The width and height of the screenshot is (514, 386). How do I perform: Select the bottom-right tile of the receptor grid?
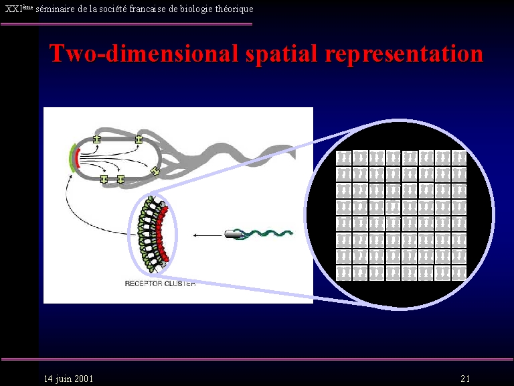point(458,273)
